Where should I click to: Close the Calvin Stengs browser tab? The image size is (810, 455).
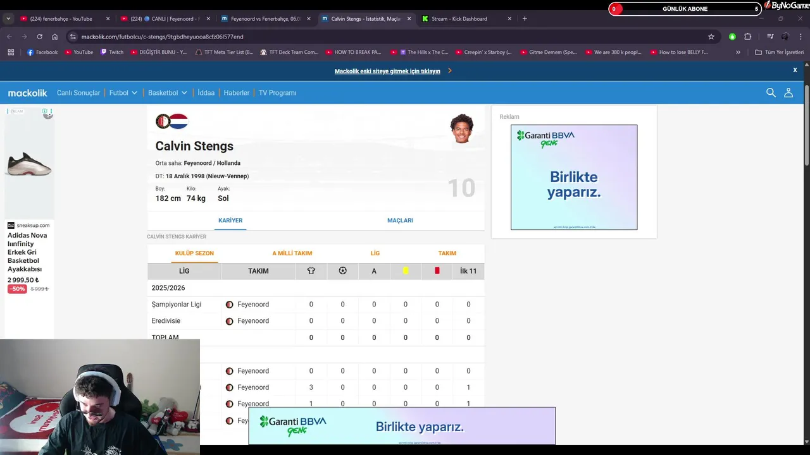[409, 19]
